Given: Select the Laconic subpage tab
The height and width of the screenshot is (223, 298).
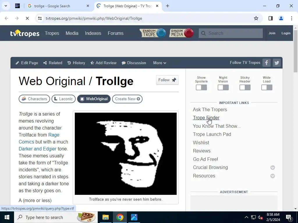Looking at the screenshot, I should tap(63, 99).
